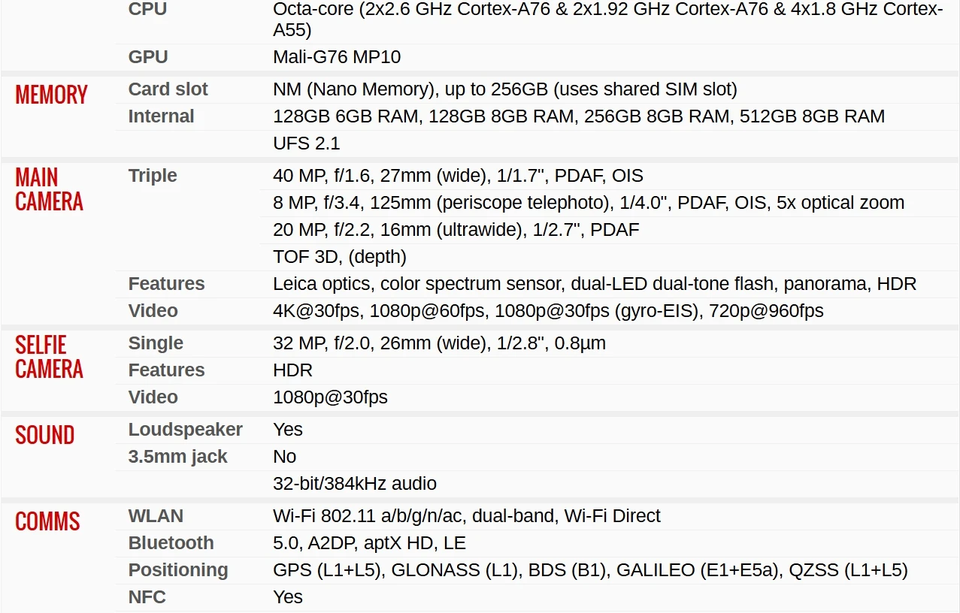Click the Card slot label
This screenshot has height=613, width=960.
[168, 89]
